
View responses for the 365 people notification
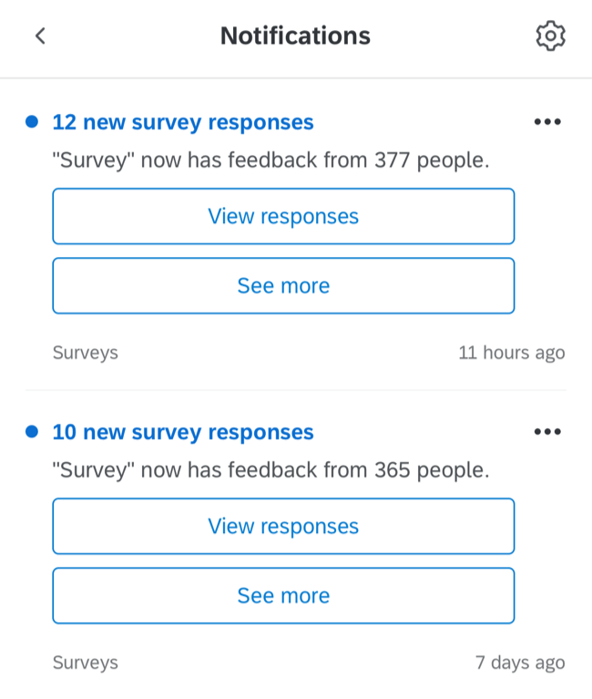click(x=283, y=527)
